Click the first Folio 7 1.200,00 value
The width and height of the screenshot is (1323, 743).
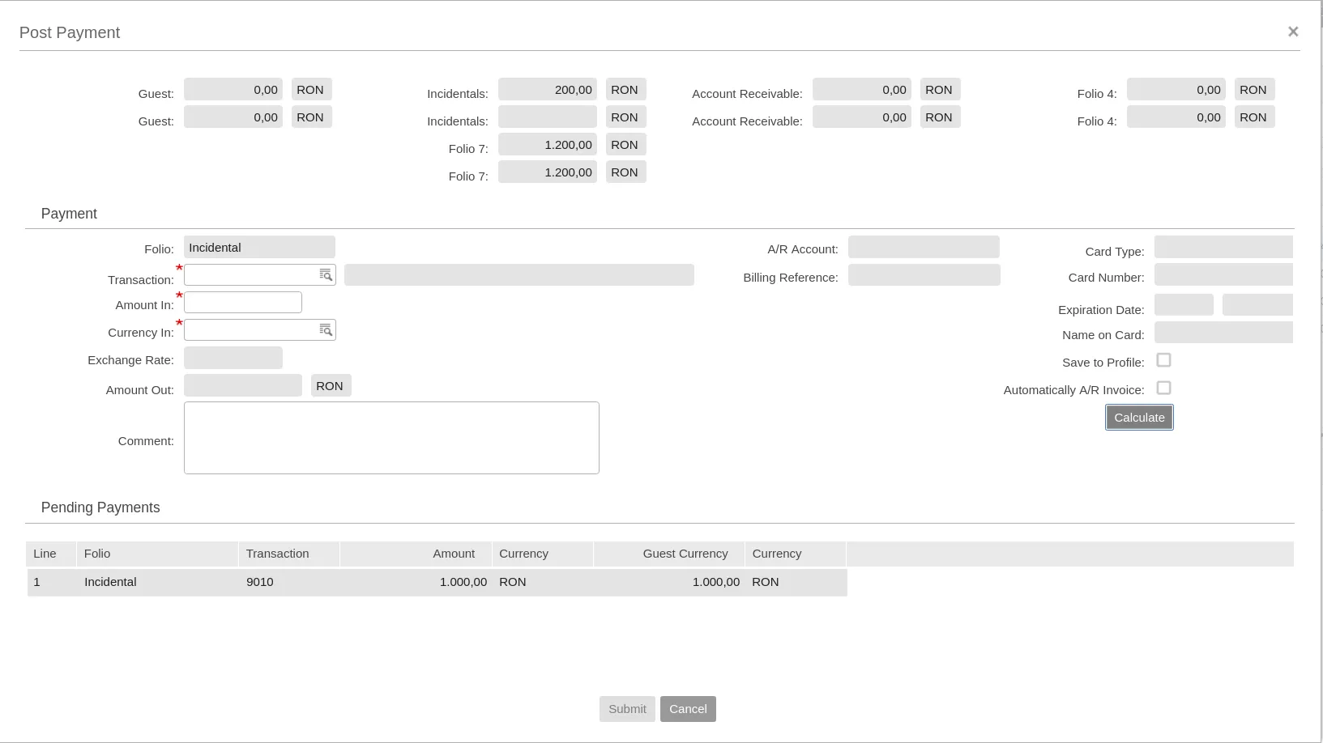548,144
